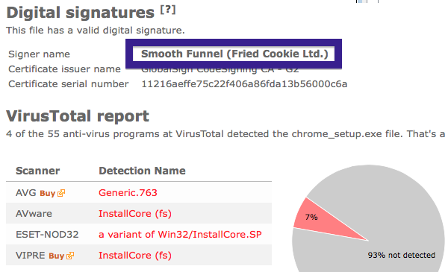Click the Certificate issuer name label
Image resolution: width=448 pixels, height=272 pixels.
[x=64, y=69]
